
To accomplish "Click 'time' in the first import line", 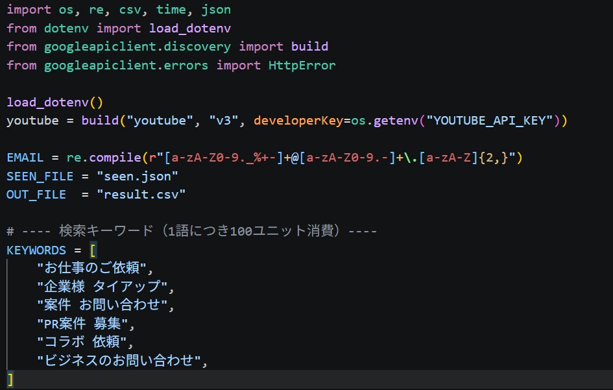I will 171,9.
